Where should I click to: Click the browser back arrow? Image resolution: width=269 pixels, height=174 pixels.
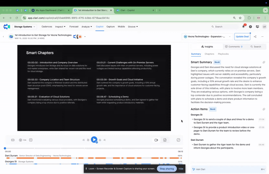[x=4, y=18]
